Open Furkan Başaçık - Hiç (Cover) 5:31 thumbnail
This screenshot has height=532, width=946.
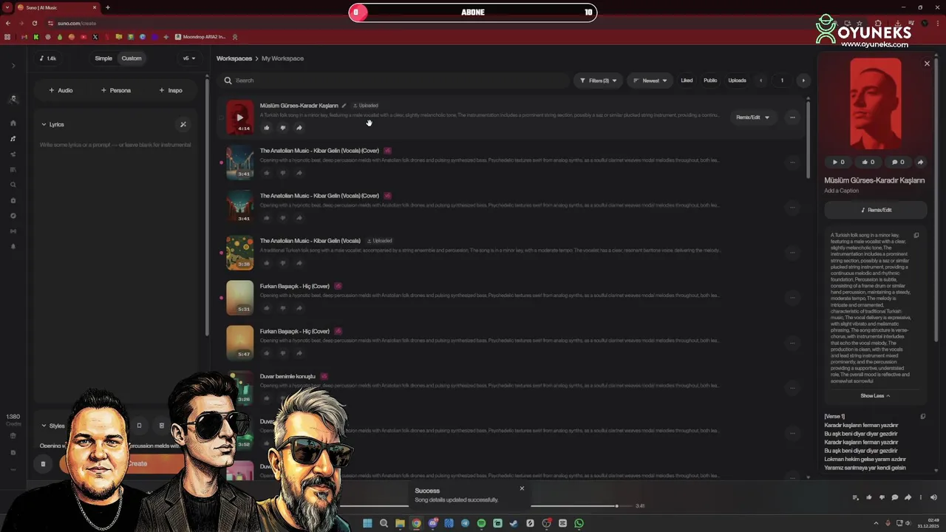click(239, 297)
